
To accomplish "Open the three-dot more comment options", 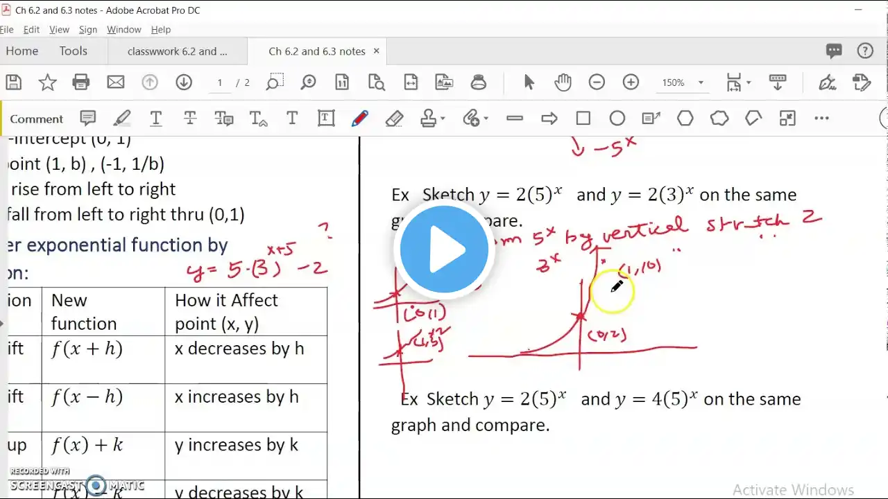I will [822, 119].
